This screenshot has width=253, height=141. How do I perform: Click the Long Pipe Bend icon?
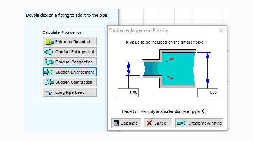(x=49, y=92)
